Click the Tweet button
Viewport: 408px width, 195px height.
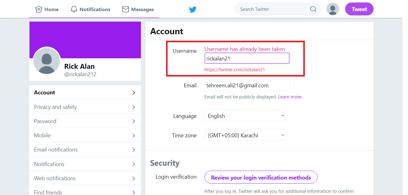click(x=359, y=9)
